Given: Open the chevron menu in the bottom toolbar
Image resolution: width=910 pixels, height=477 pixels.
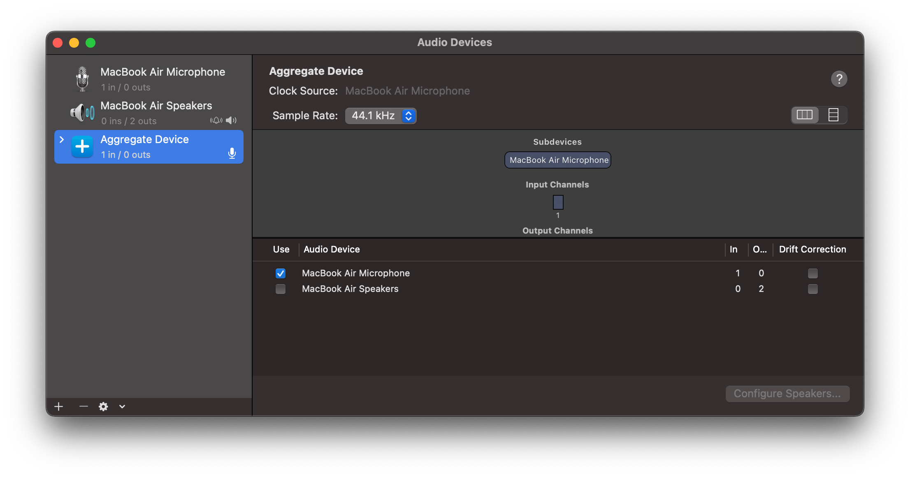Looking at the screenshot, I should tap(122, 406).
